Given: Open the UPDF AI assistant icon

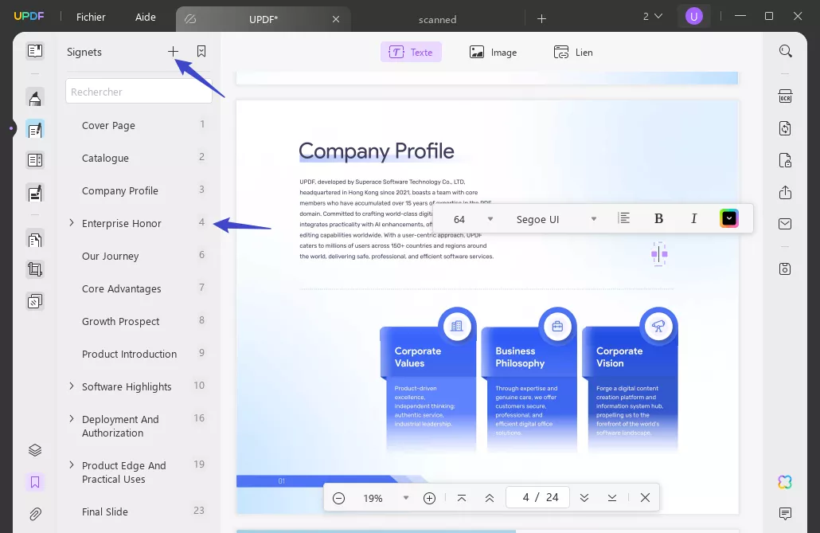Looking at the screenshot, I should coord(786,482).
